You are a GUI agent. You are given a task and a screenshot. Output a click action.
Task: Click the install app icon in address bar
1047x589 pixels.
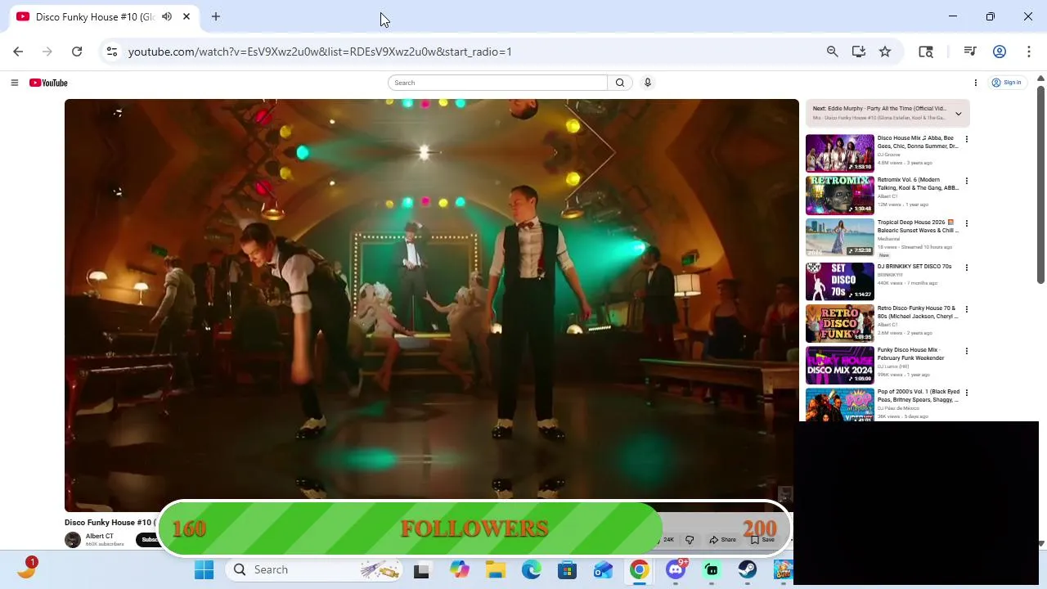[x=858, y=52]
